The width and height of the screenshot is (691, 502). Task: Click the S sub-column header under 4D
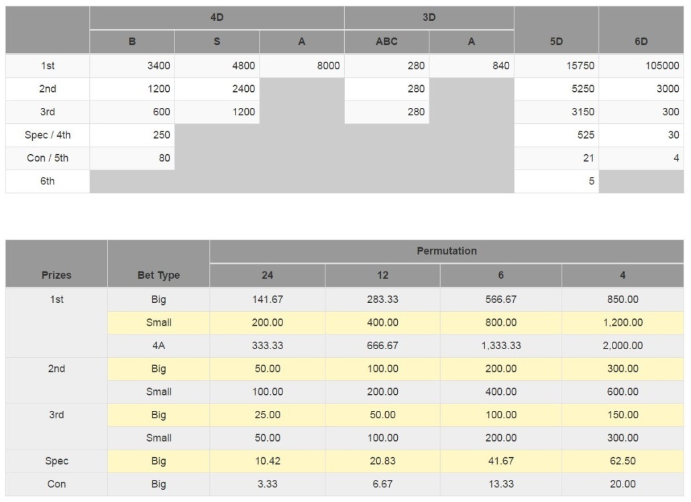[x=217, y=42]
